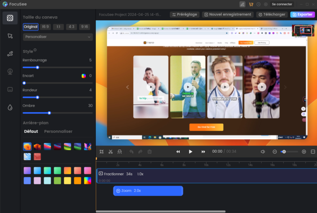Viewport: 317px width, 213px height.
Task: Open the motion path sidebar icon
Action: [10, 54]
